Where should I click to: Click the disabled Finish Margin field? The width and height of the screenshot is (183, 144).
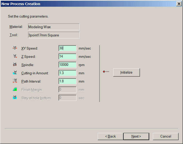tap(68, 90)
